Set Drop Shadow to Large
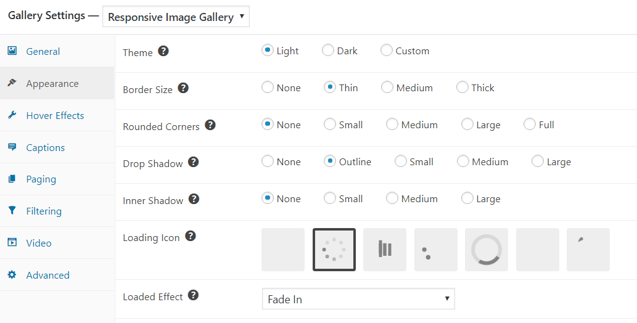637x323 pixels. pyautogui.click(x=538, y=162)
